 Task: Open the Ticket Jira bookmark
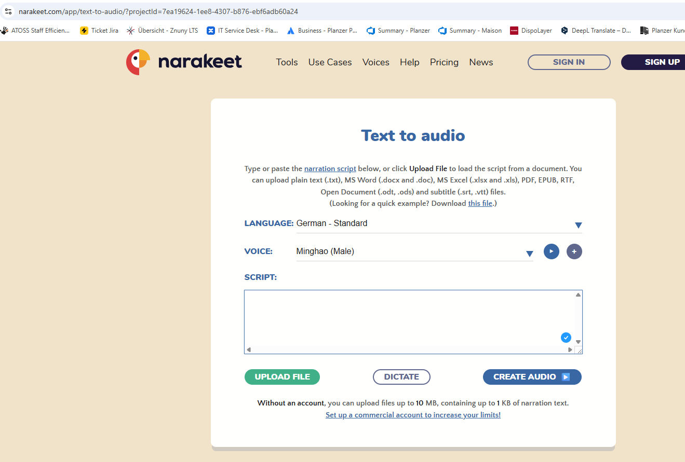99,31
